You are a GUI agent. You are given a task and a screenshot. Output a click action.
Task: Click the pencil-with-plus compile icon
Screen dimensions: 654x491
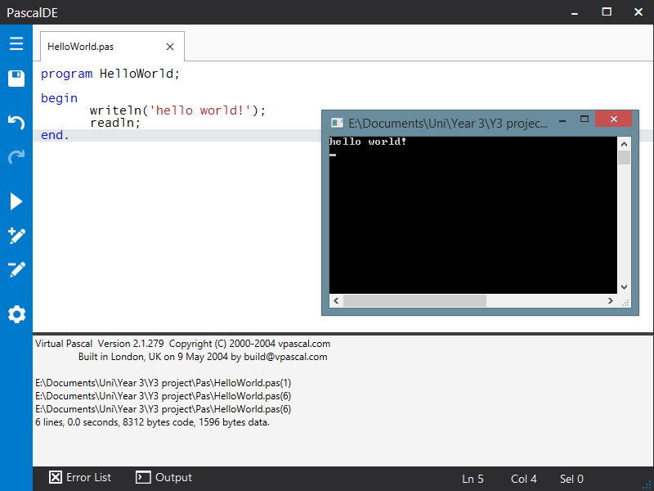click(x=16, y=236)
